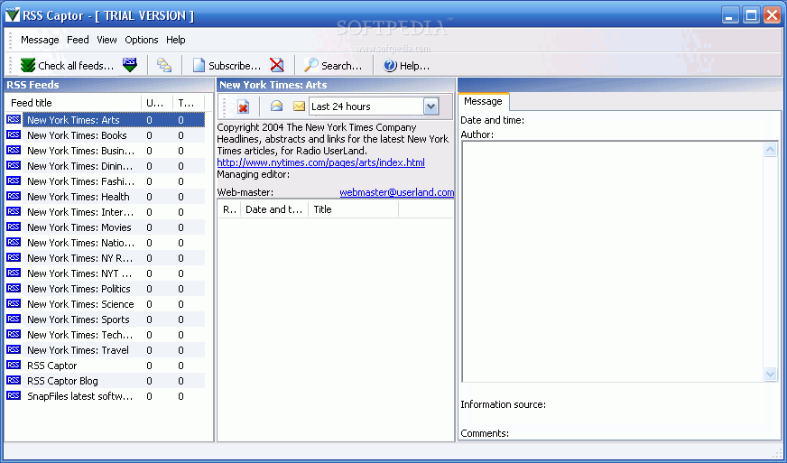The width and height of the screenshot is (787, 463).
Task: Click the unsubscribe red X icon
Action: tap(276, 65)
